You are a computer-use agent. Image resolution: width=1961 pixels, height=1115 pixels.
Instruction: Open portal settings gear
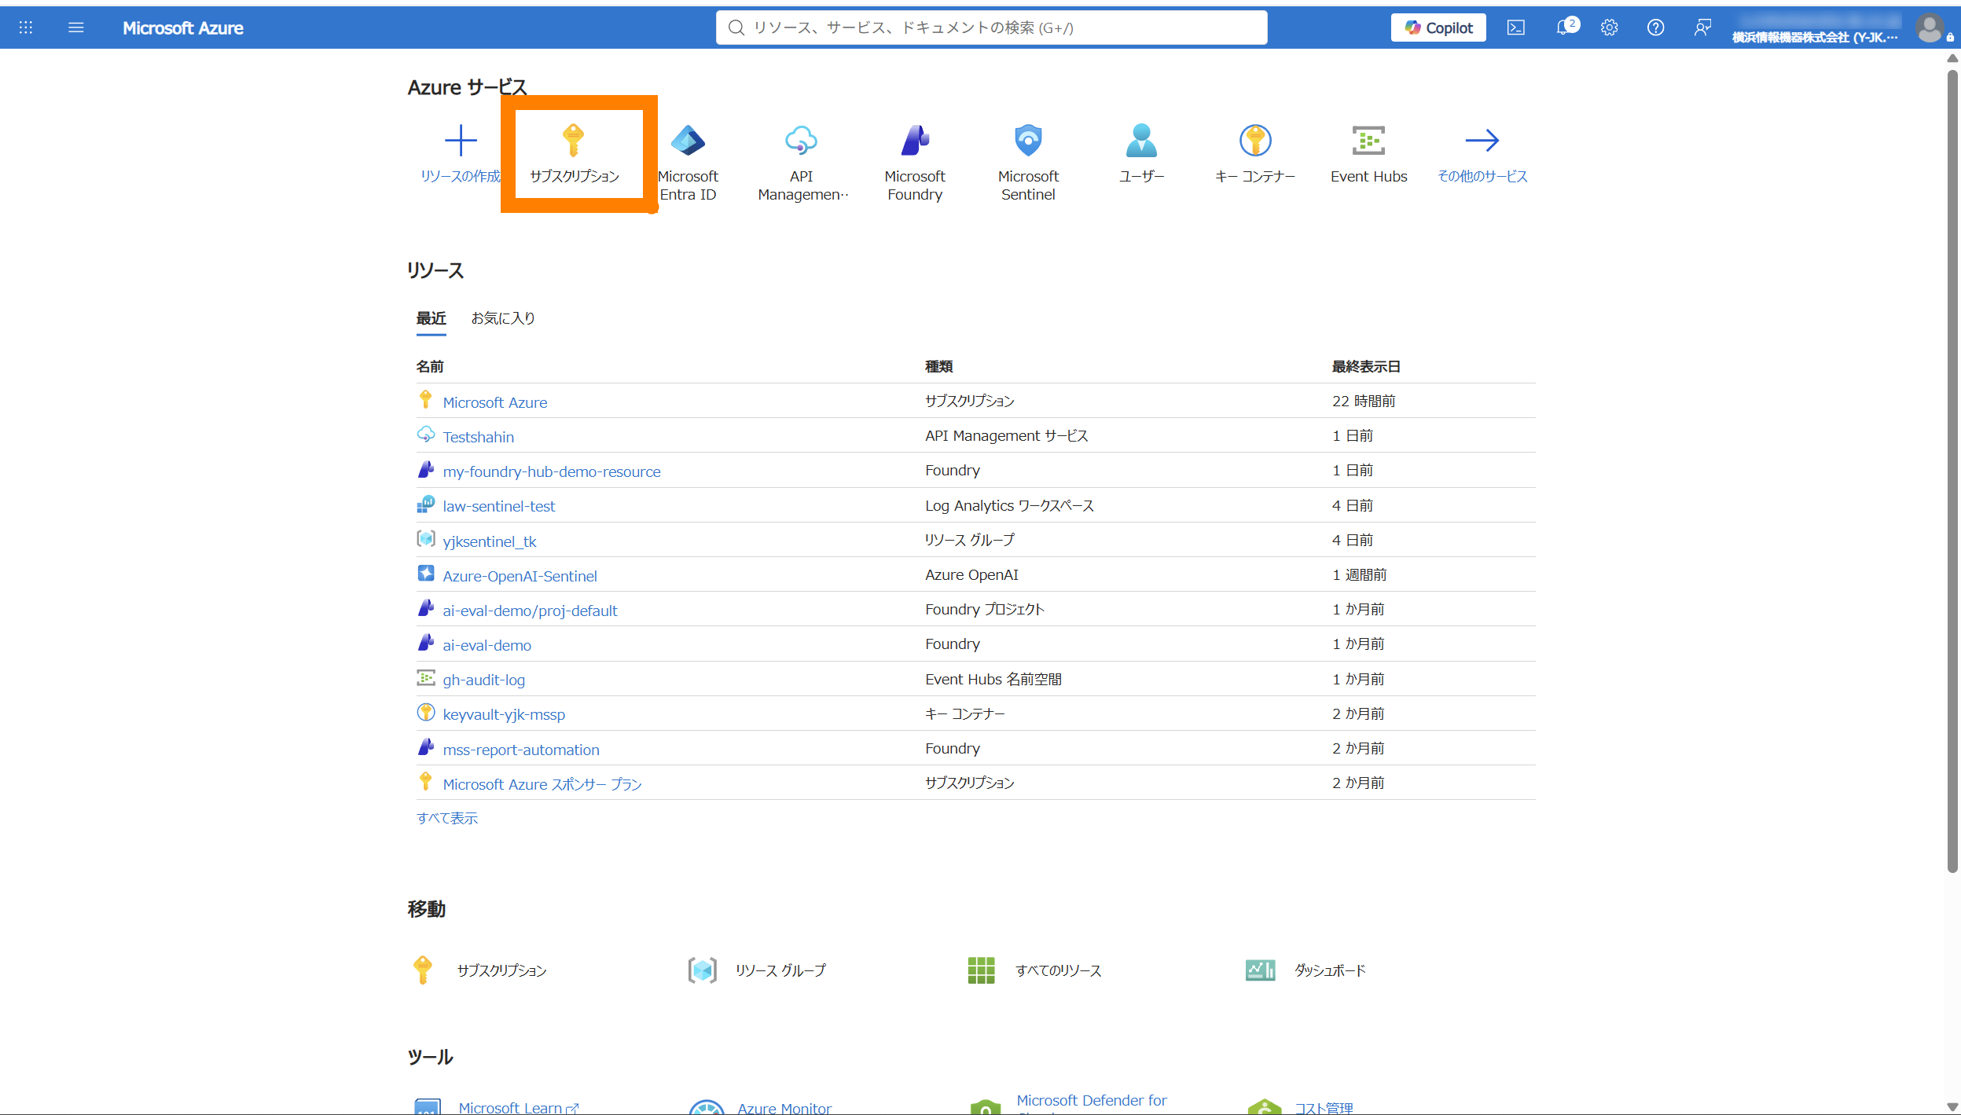pyautogui.click(x=1609, y=28)
